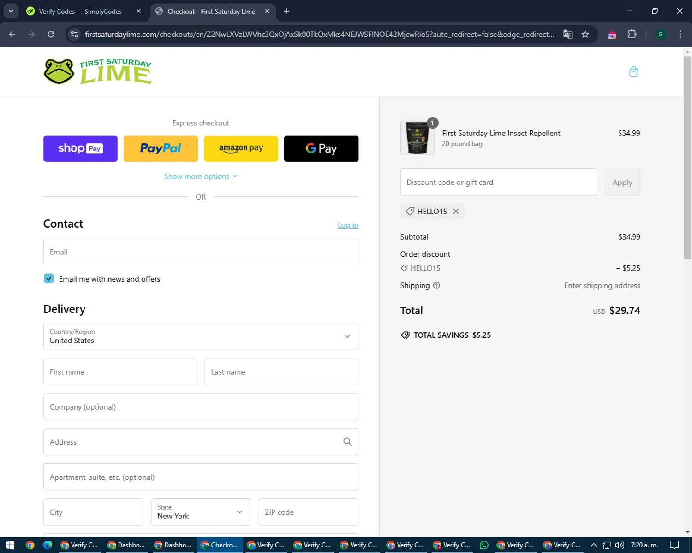Expand the Country/Region dropdown

coord(201,336)
